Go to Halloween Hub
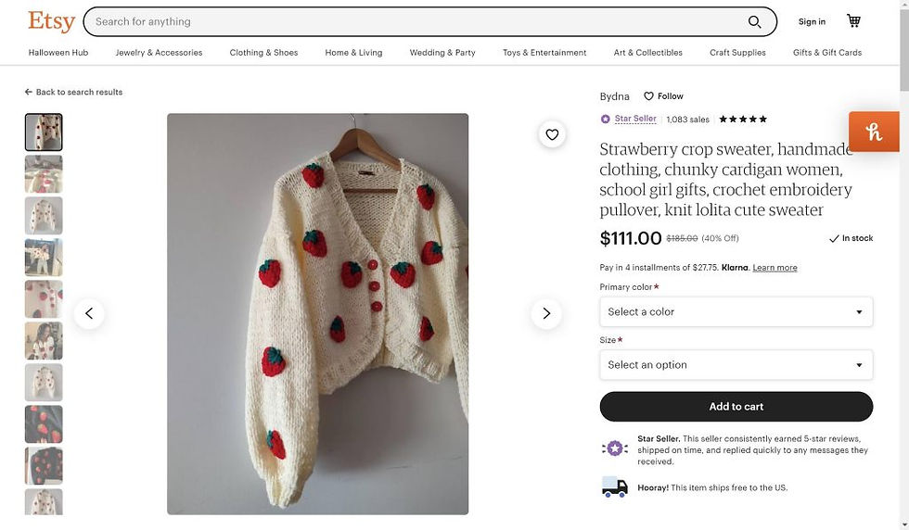 pyautogui.click(x=58, y=53)
